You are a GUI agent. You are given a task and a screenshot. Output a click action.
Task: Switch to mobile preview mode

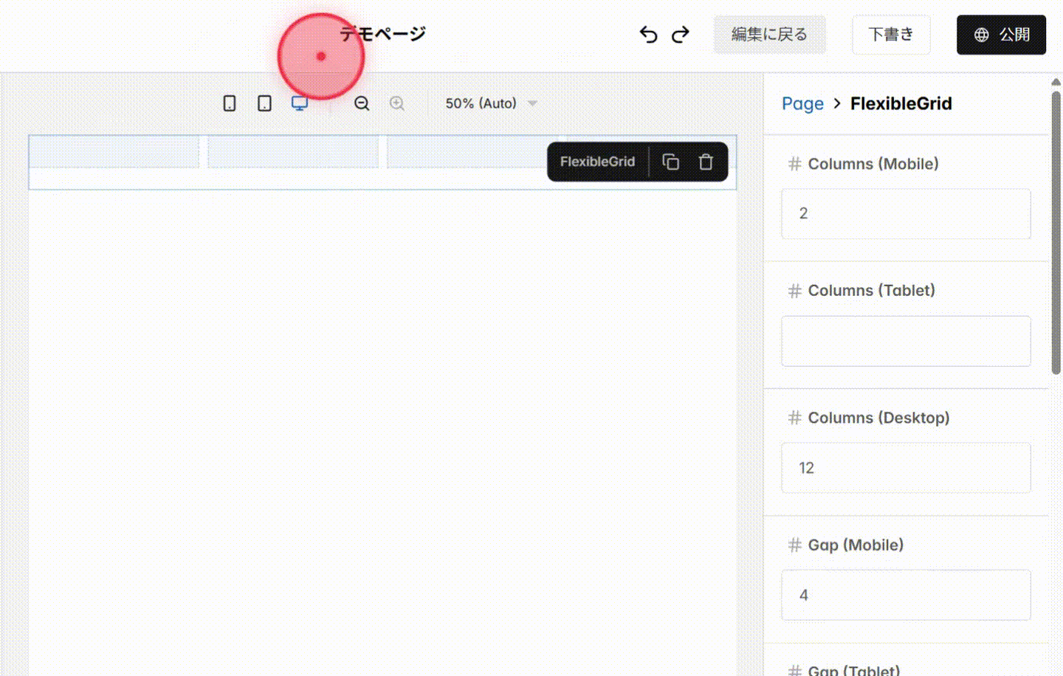click(x=229, y=103)
